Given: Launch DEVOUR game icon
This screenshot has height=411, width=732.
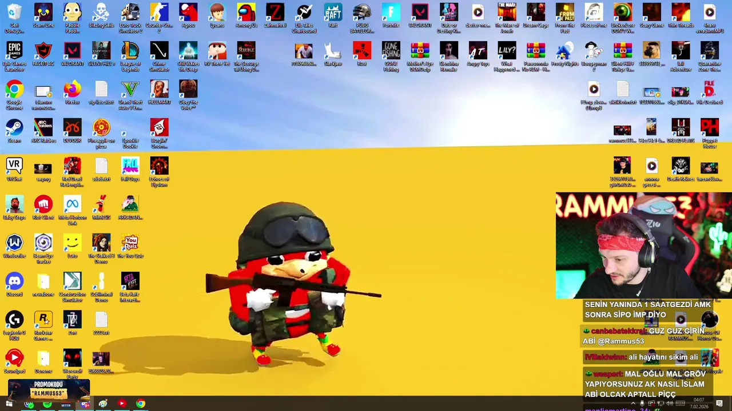Looking at the screenshot, I should click(x=72, y=131).
